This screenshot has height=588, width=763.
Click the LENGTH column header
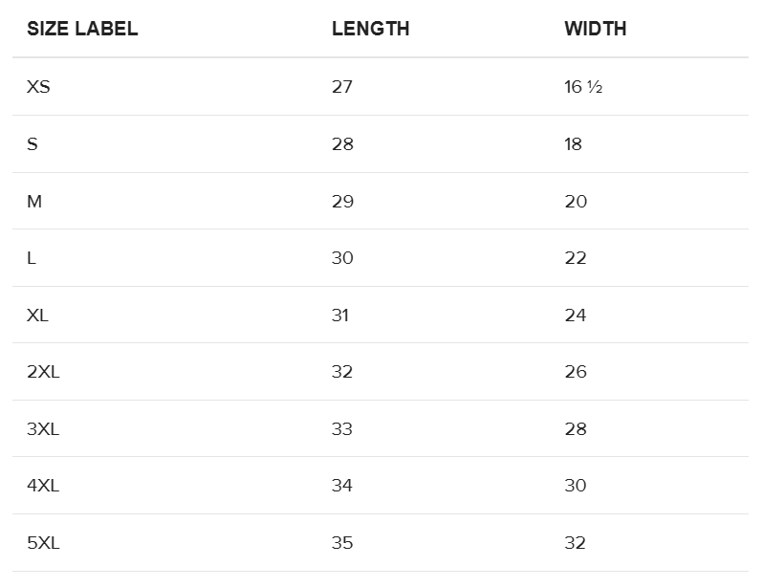[370, 29]
